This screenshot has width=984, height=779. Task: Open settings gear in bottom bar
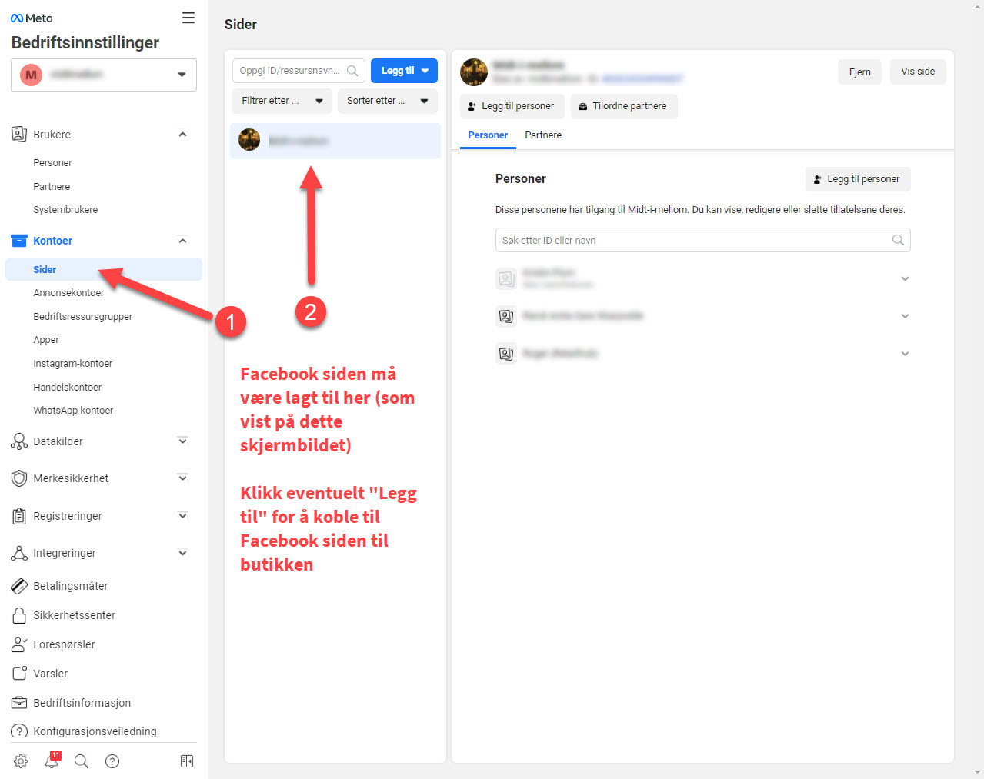[21, 761]
